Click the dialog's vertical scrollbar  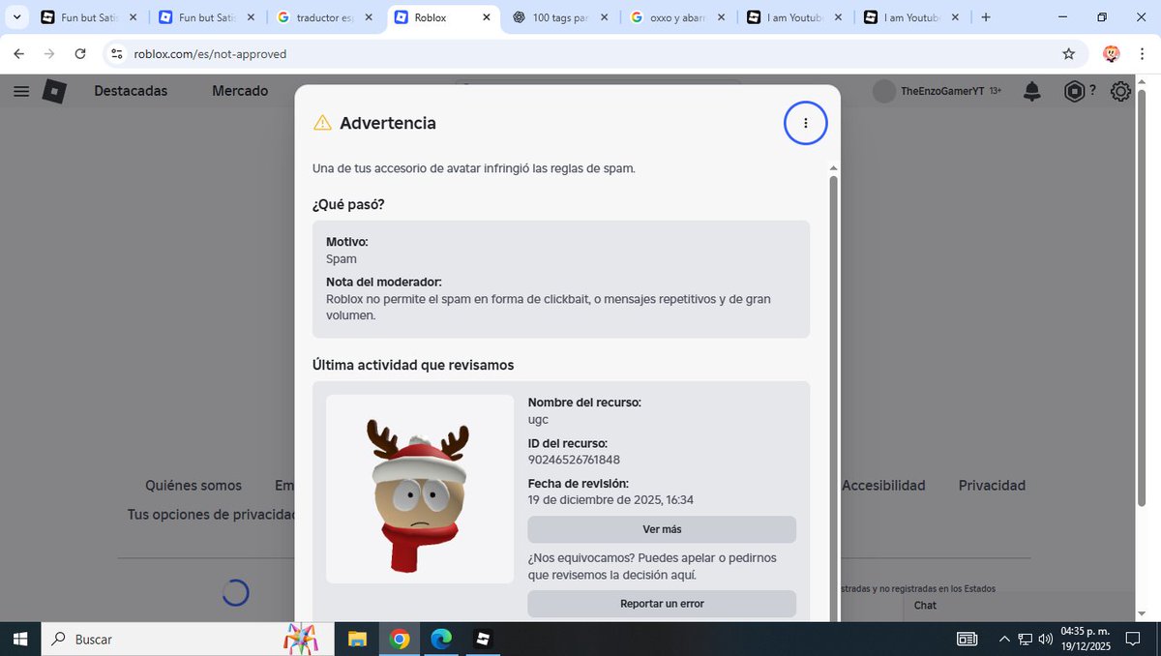click(833, 397)
